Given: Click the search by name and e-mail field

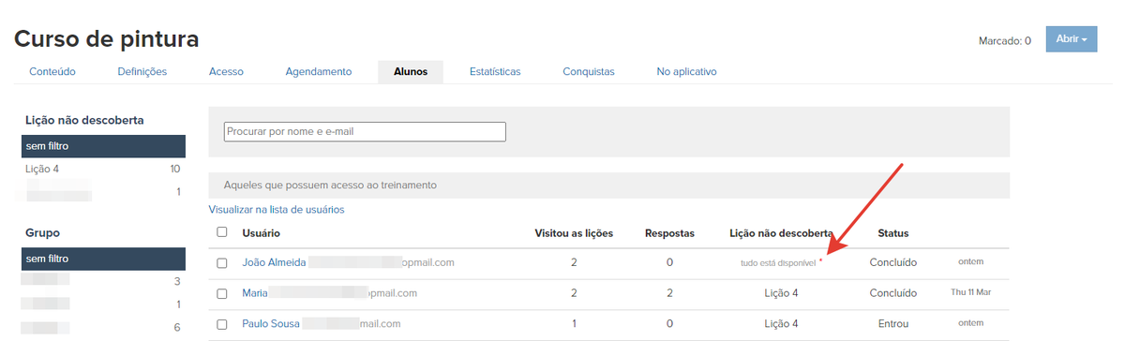Looking at the screenshot, I should click(365, 131).
